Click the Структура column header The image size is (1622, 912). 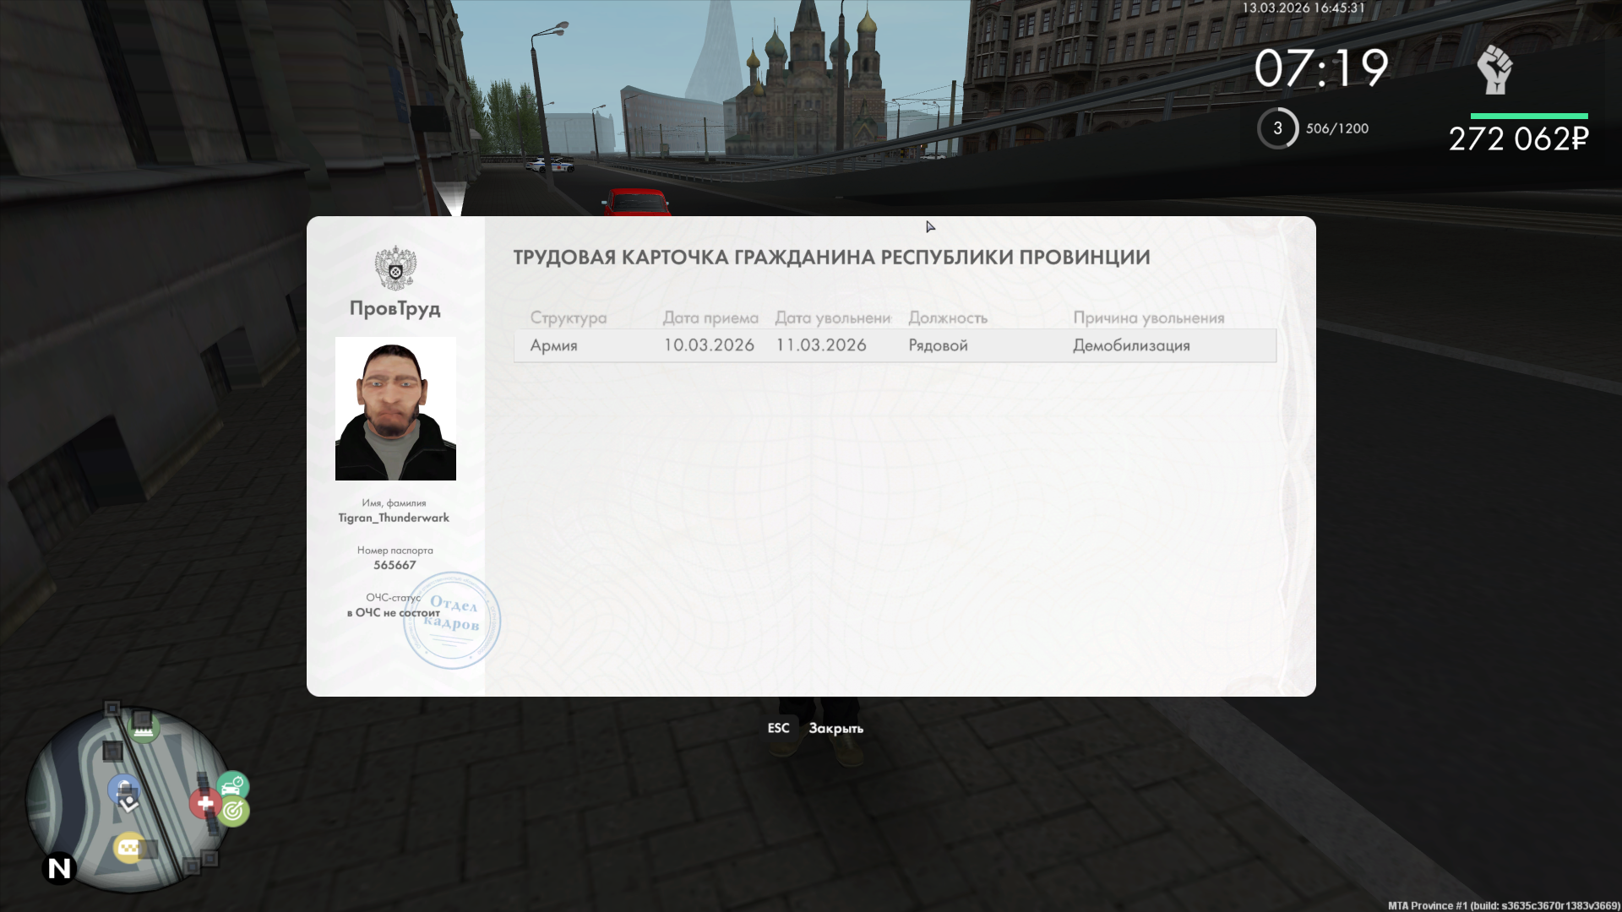(x=568, y=318)
